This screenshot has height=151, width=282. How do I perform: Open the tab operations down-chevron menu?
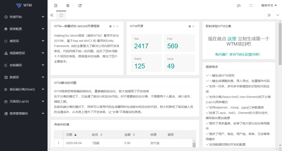coord(278,15)
